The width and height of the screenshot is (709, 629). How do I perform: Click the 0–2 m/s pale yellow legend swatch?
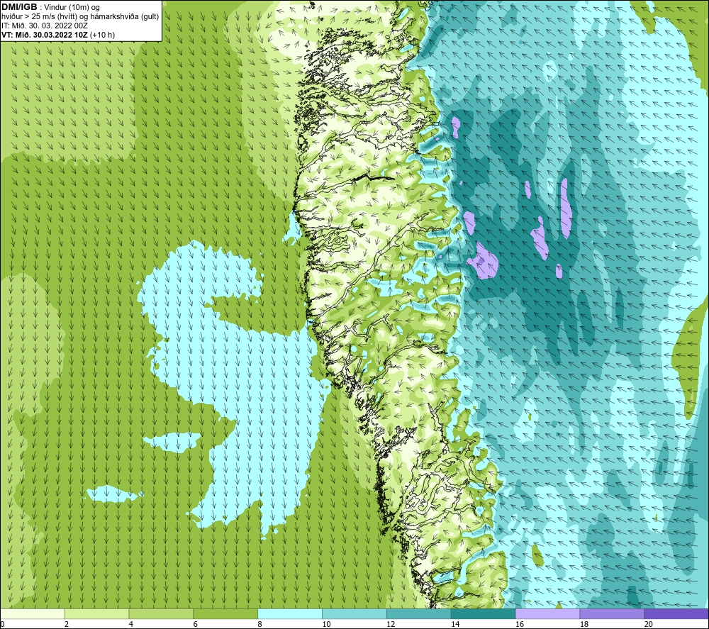[33, 613]
